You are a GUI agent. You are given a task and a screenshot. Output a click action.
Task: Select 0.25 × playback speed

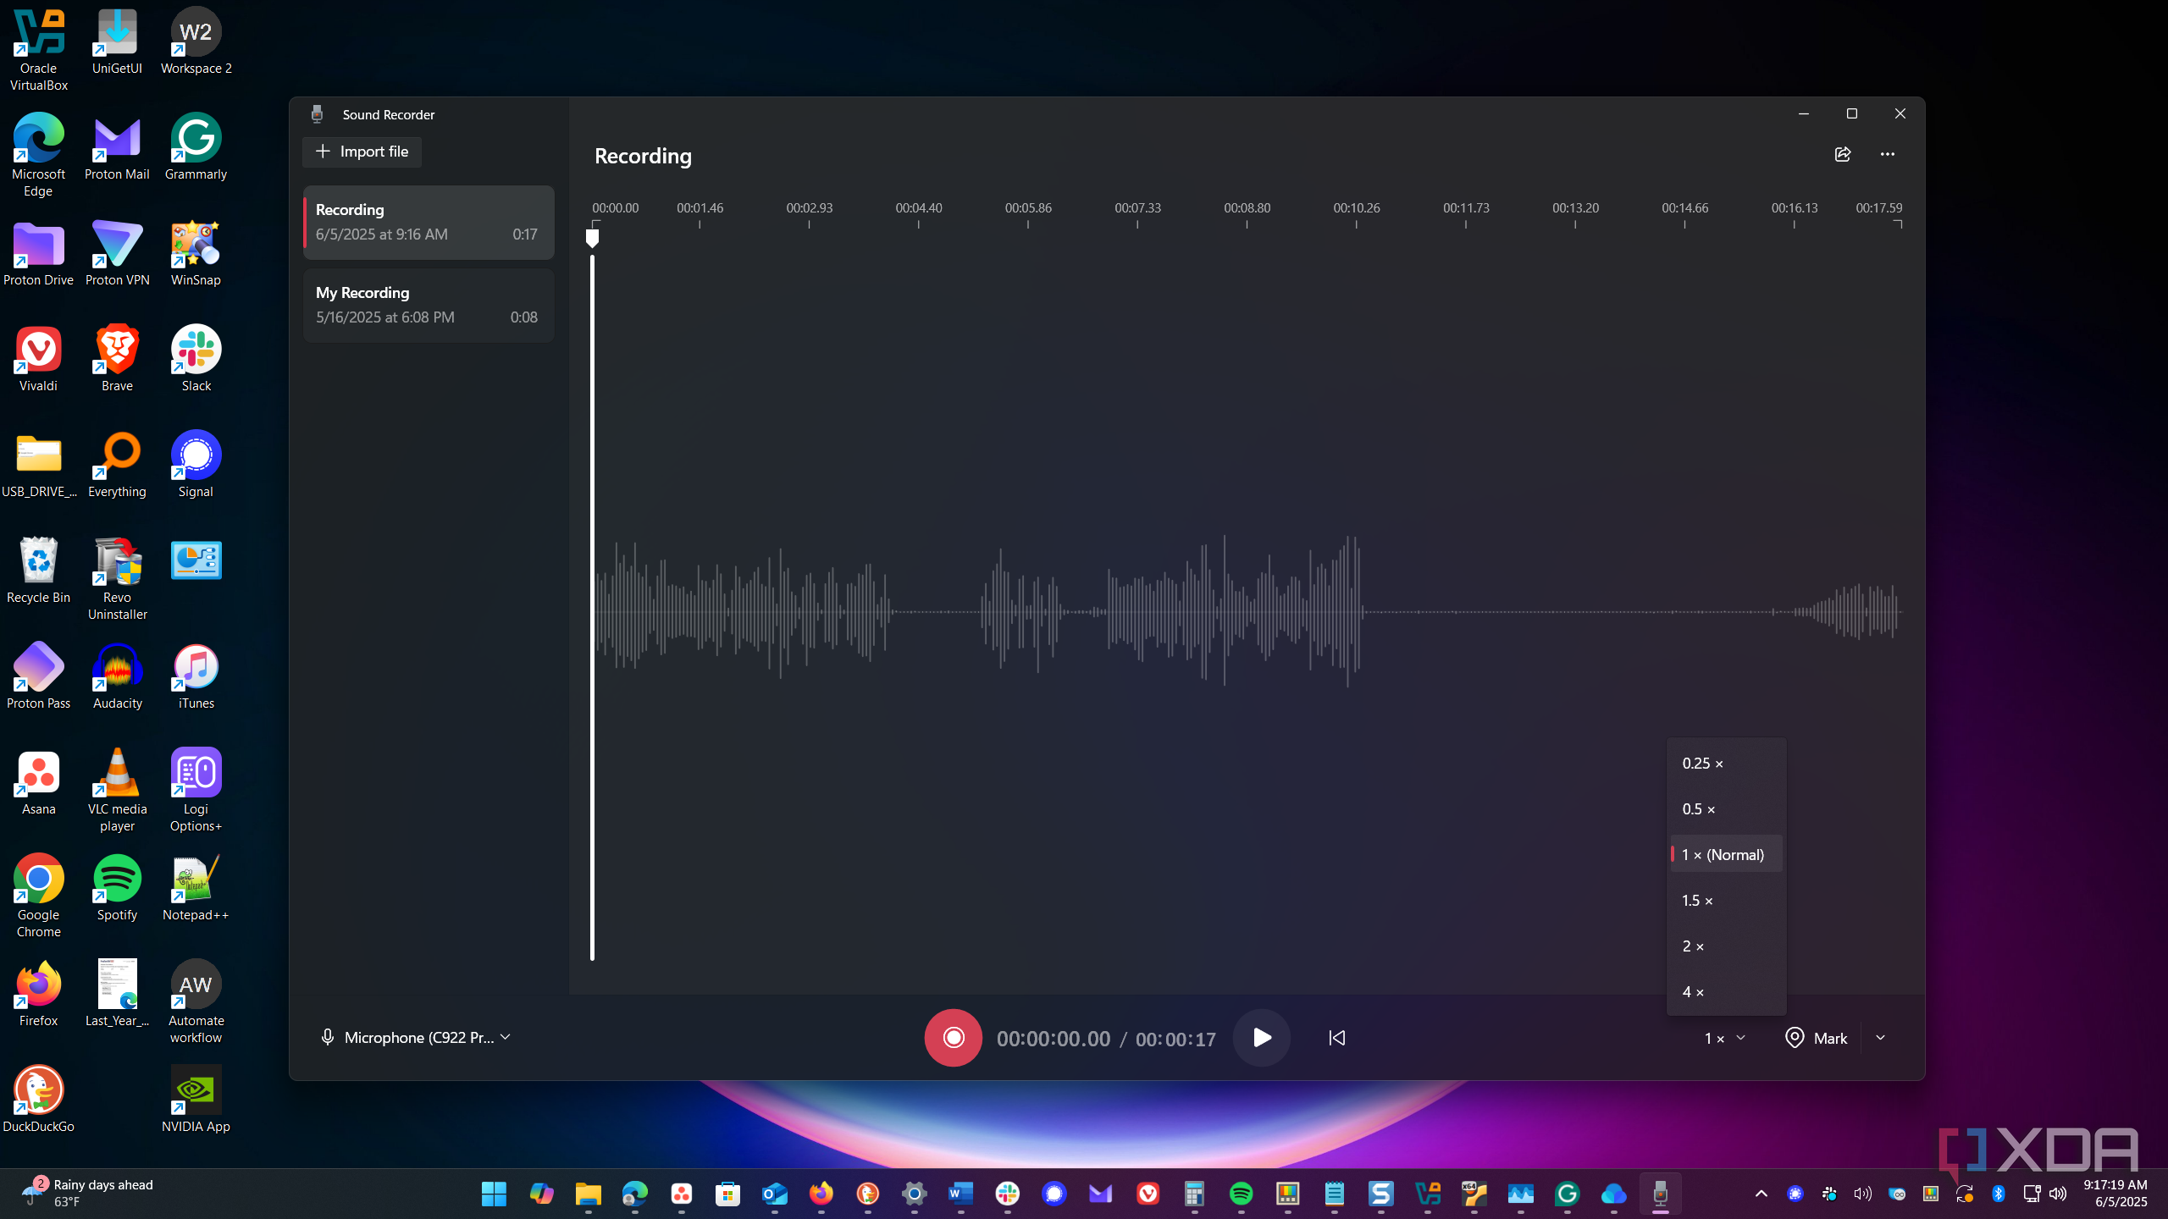pyautogui.click(x=1726, y=764)
